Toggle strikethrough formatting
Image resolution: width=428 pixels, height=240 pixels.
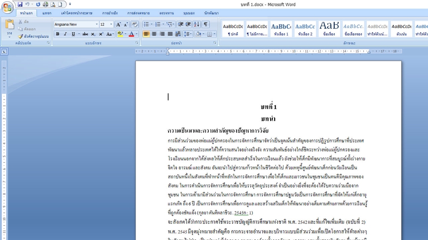(x=85, y=34)
